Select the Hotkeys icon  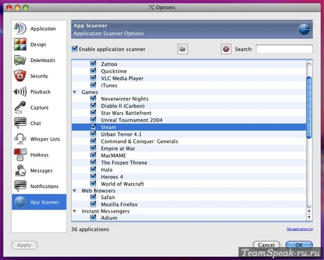click(x=20, y=154)
